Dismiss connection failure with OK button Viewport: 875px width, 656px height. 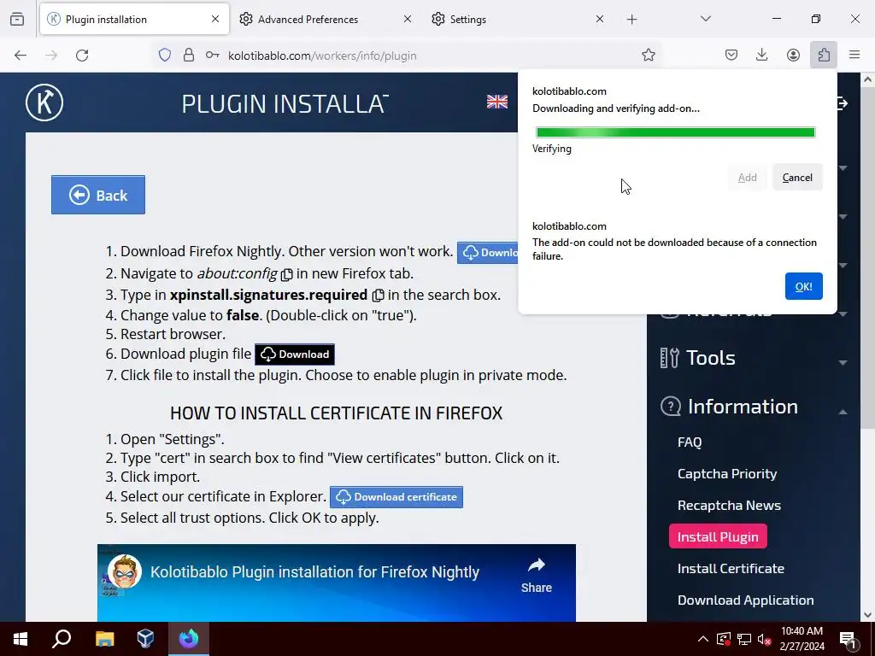(803, 286)
